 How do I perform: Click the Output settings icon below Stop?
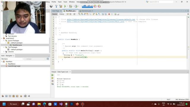click(53, 84)
